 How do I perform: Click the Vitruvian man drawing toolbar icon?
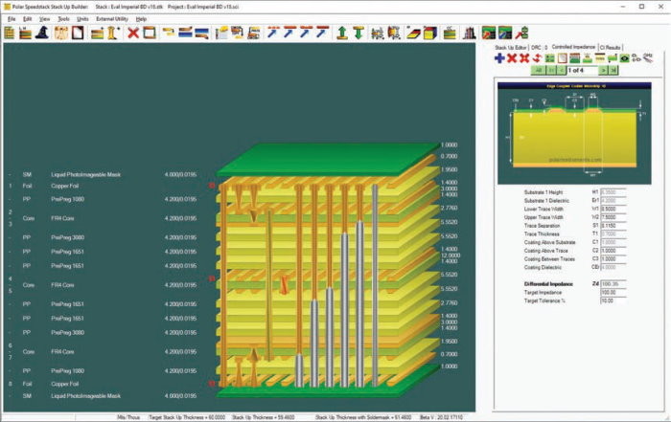pos(61,33)
